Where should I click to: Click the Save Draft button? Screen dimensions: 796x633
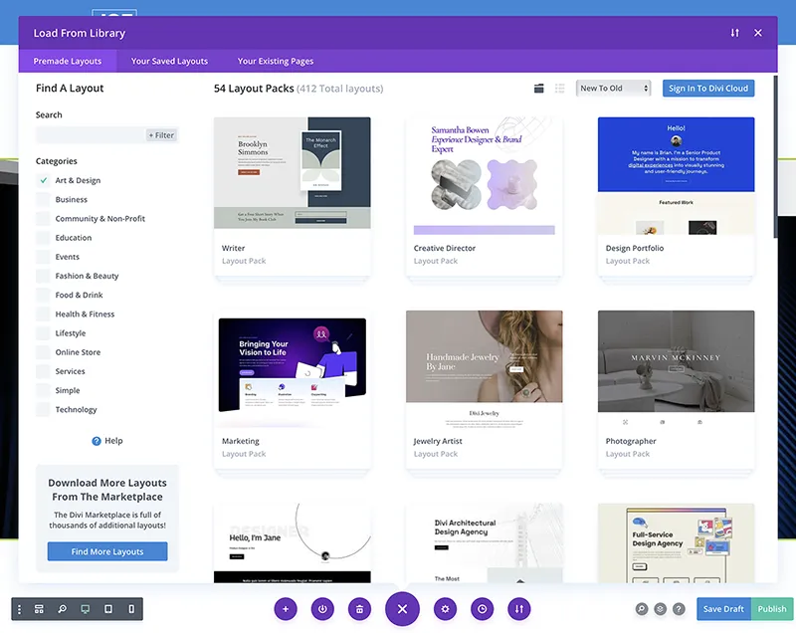coord(723,609)
